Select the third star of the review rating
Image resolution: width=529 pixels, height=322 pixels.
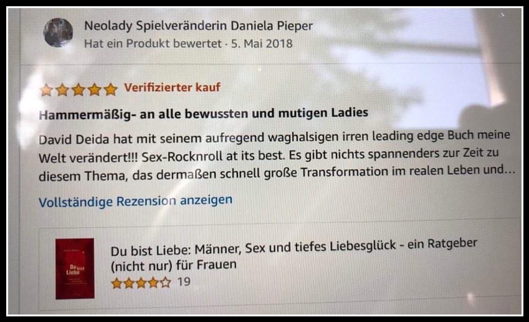click(79, 90)
